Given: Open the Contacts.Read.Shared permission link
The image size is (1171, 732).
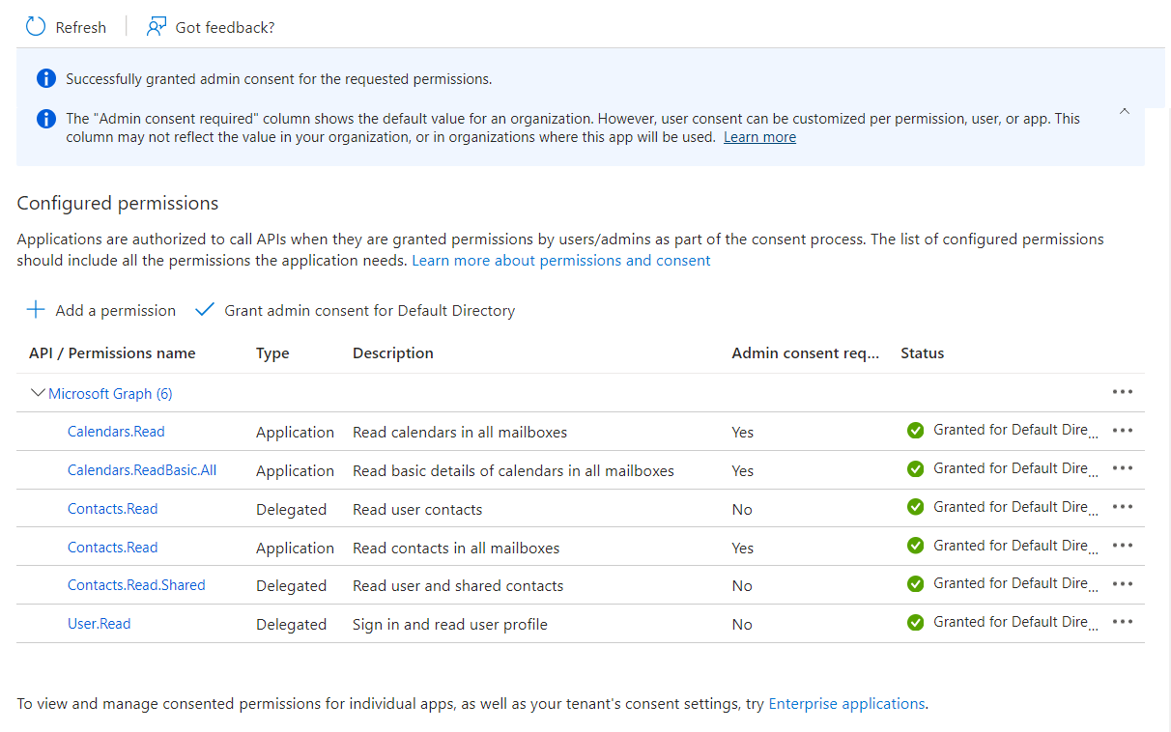Looking at the screenshot, I should tap(136, 585).
